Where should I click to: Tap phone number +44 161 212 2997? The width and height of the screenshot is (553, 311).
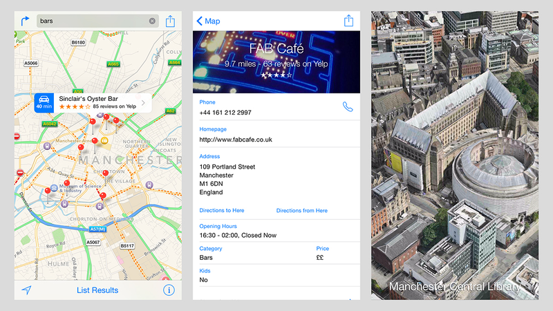225,113
